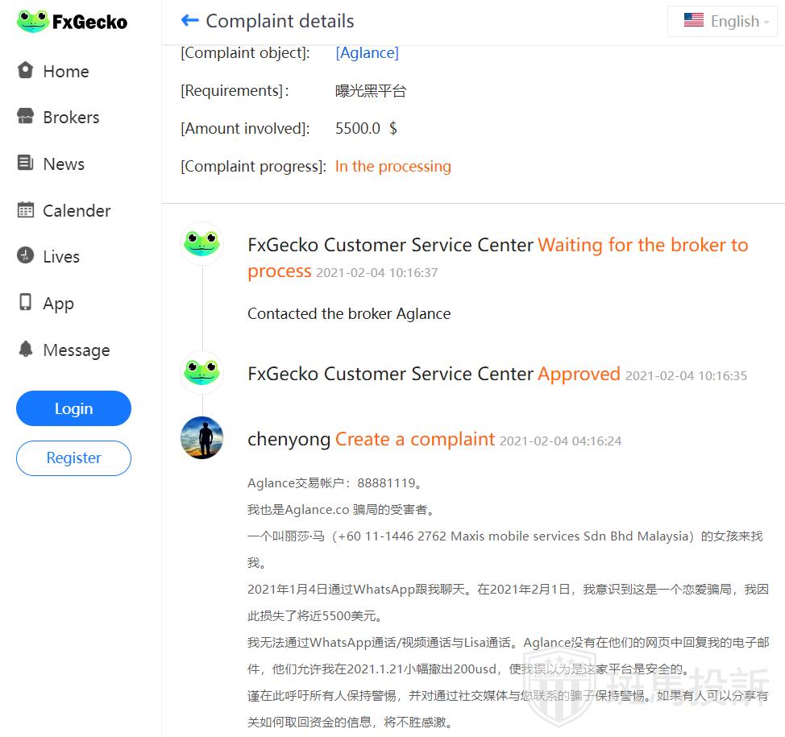The image size is (785, 737).
Task: Click the News newspaper icon
Action: click(26, 164)
